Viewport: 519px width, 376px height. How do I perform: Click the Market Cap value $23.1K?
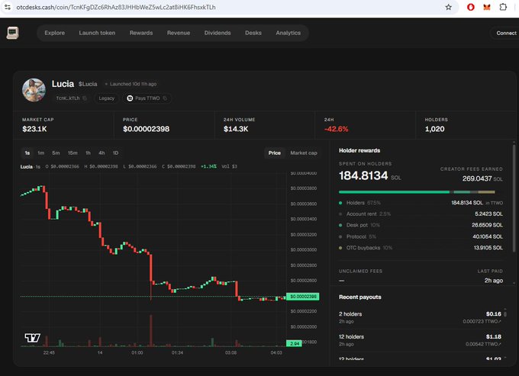(34, 129)
